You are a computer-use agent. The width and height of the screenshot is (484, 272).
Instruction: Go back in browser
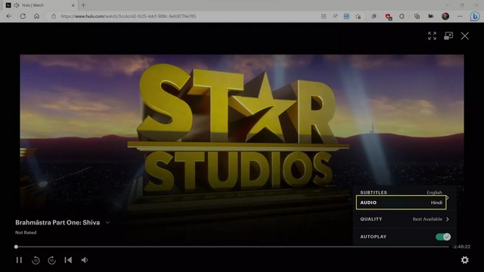(x=9, y=16)
